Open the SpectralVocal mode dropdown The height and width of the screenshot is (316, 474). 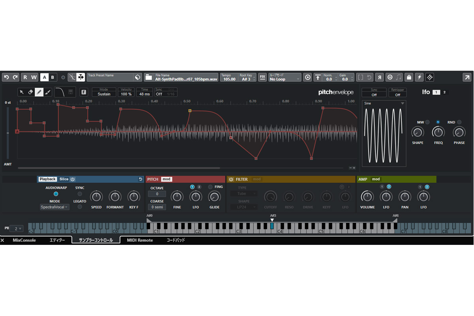click(x=55, y=207)
